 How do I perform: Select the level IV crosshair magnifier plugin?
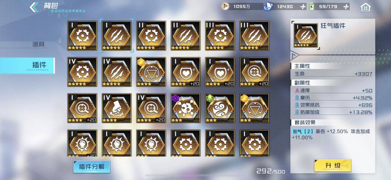[x=151, y=108]
